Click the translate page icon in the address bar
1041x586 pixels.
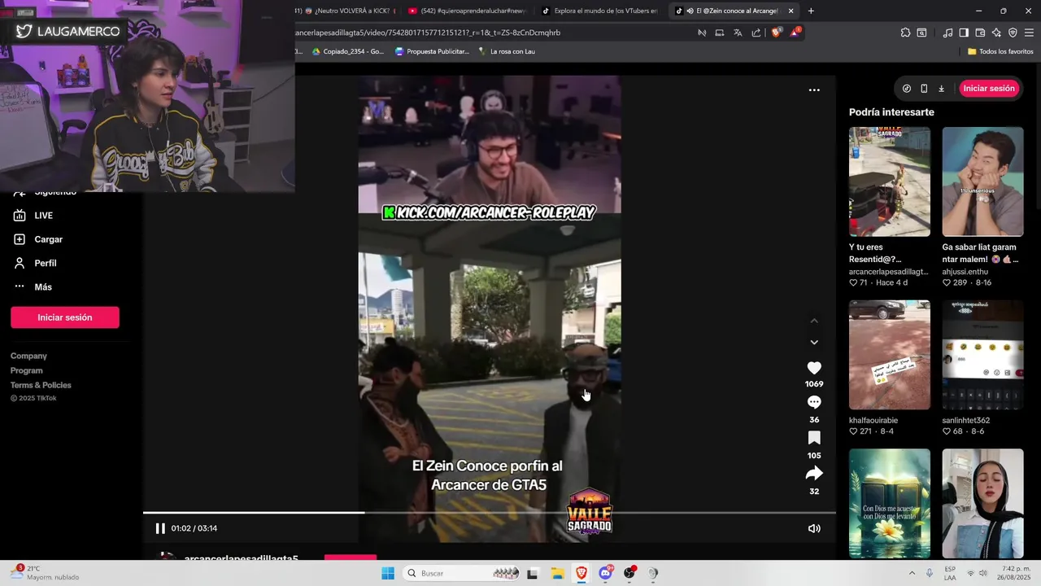(x=738, y=33)
